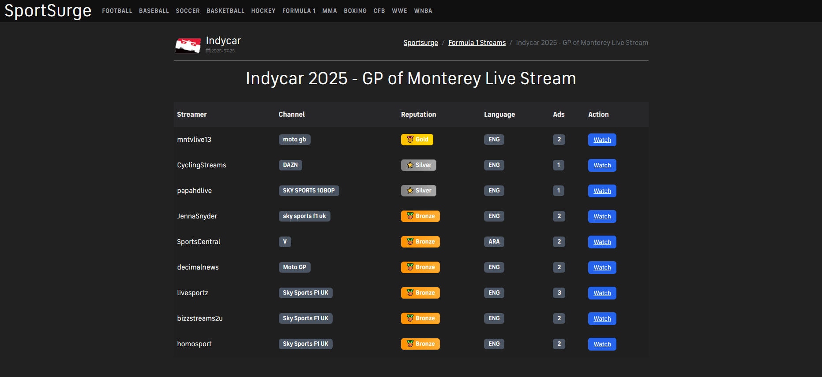Click bizzstreams2u's Bronze reputation badge
The height and width of the screenshot is (377, 822).
pyautogui.click(x=420, y=318)
